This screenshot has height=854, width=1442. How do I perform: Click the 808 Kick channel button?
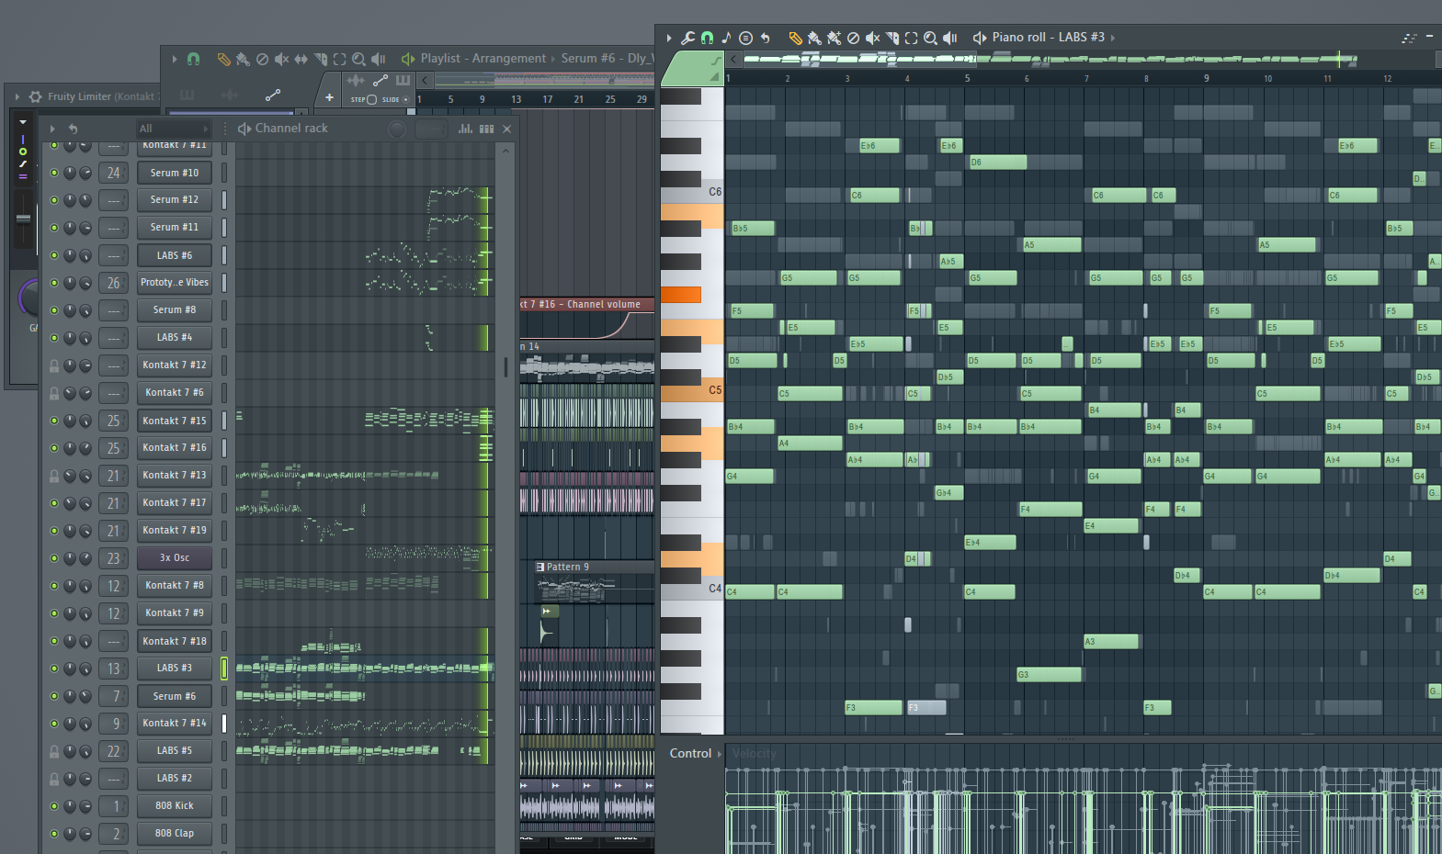[174, 806]
